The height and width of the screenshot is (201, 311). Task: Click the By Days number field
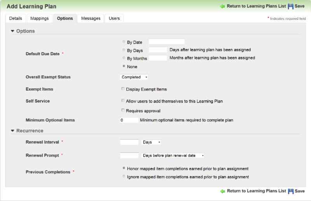(158, 50)
